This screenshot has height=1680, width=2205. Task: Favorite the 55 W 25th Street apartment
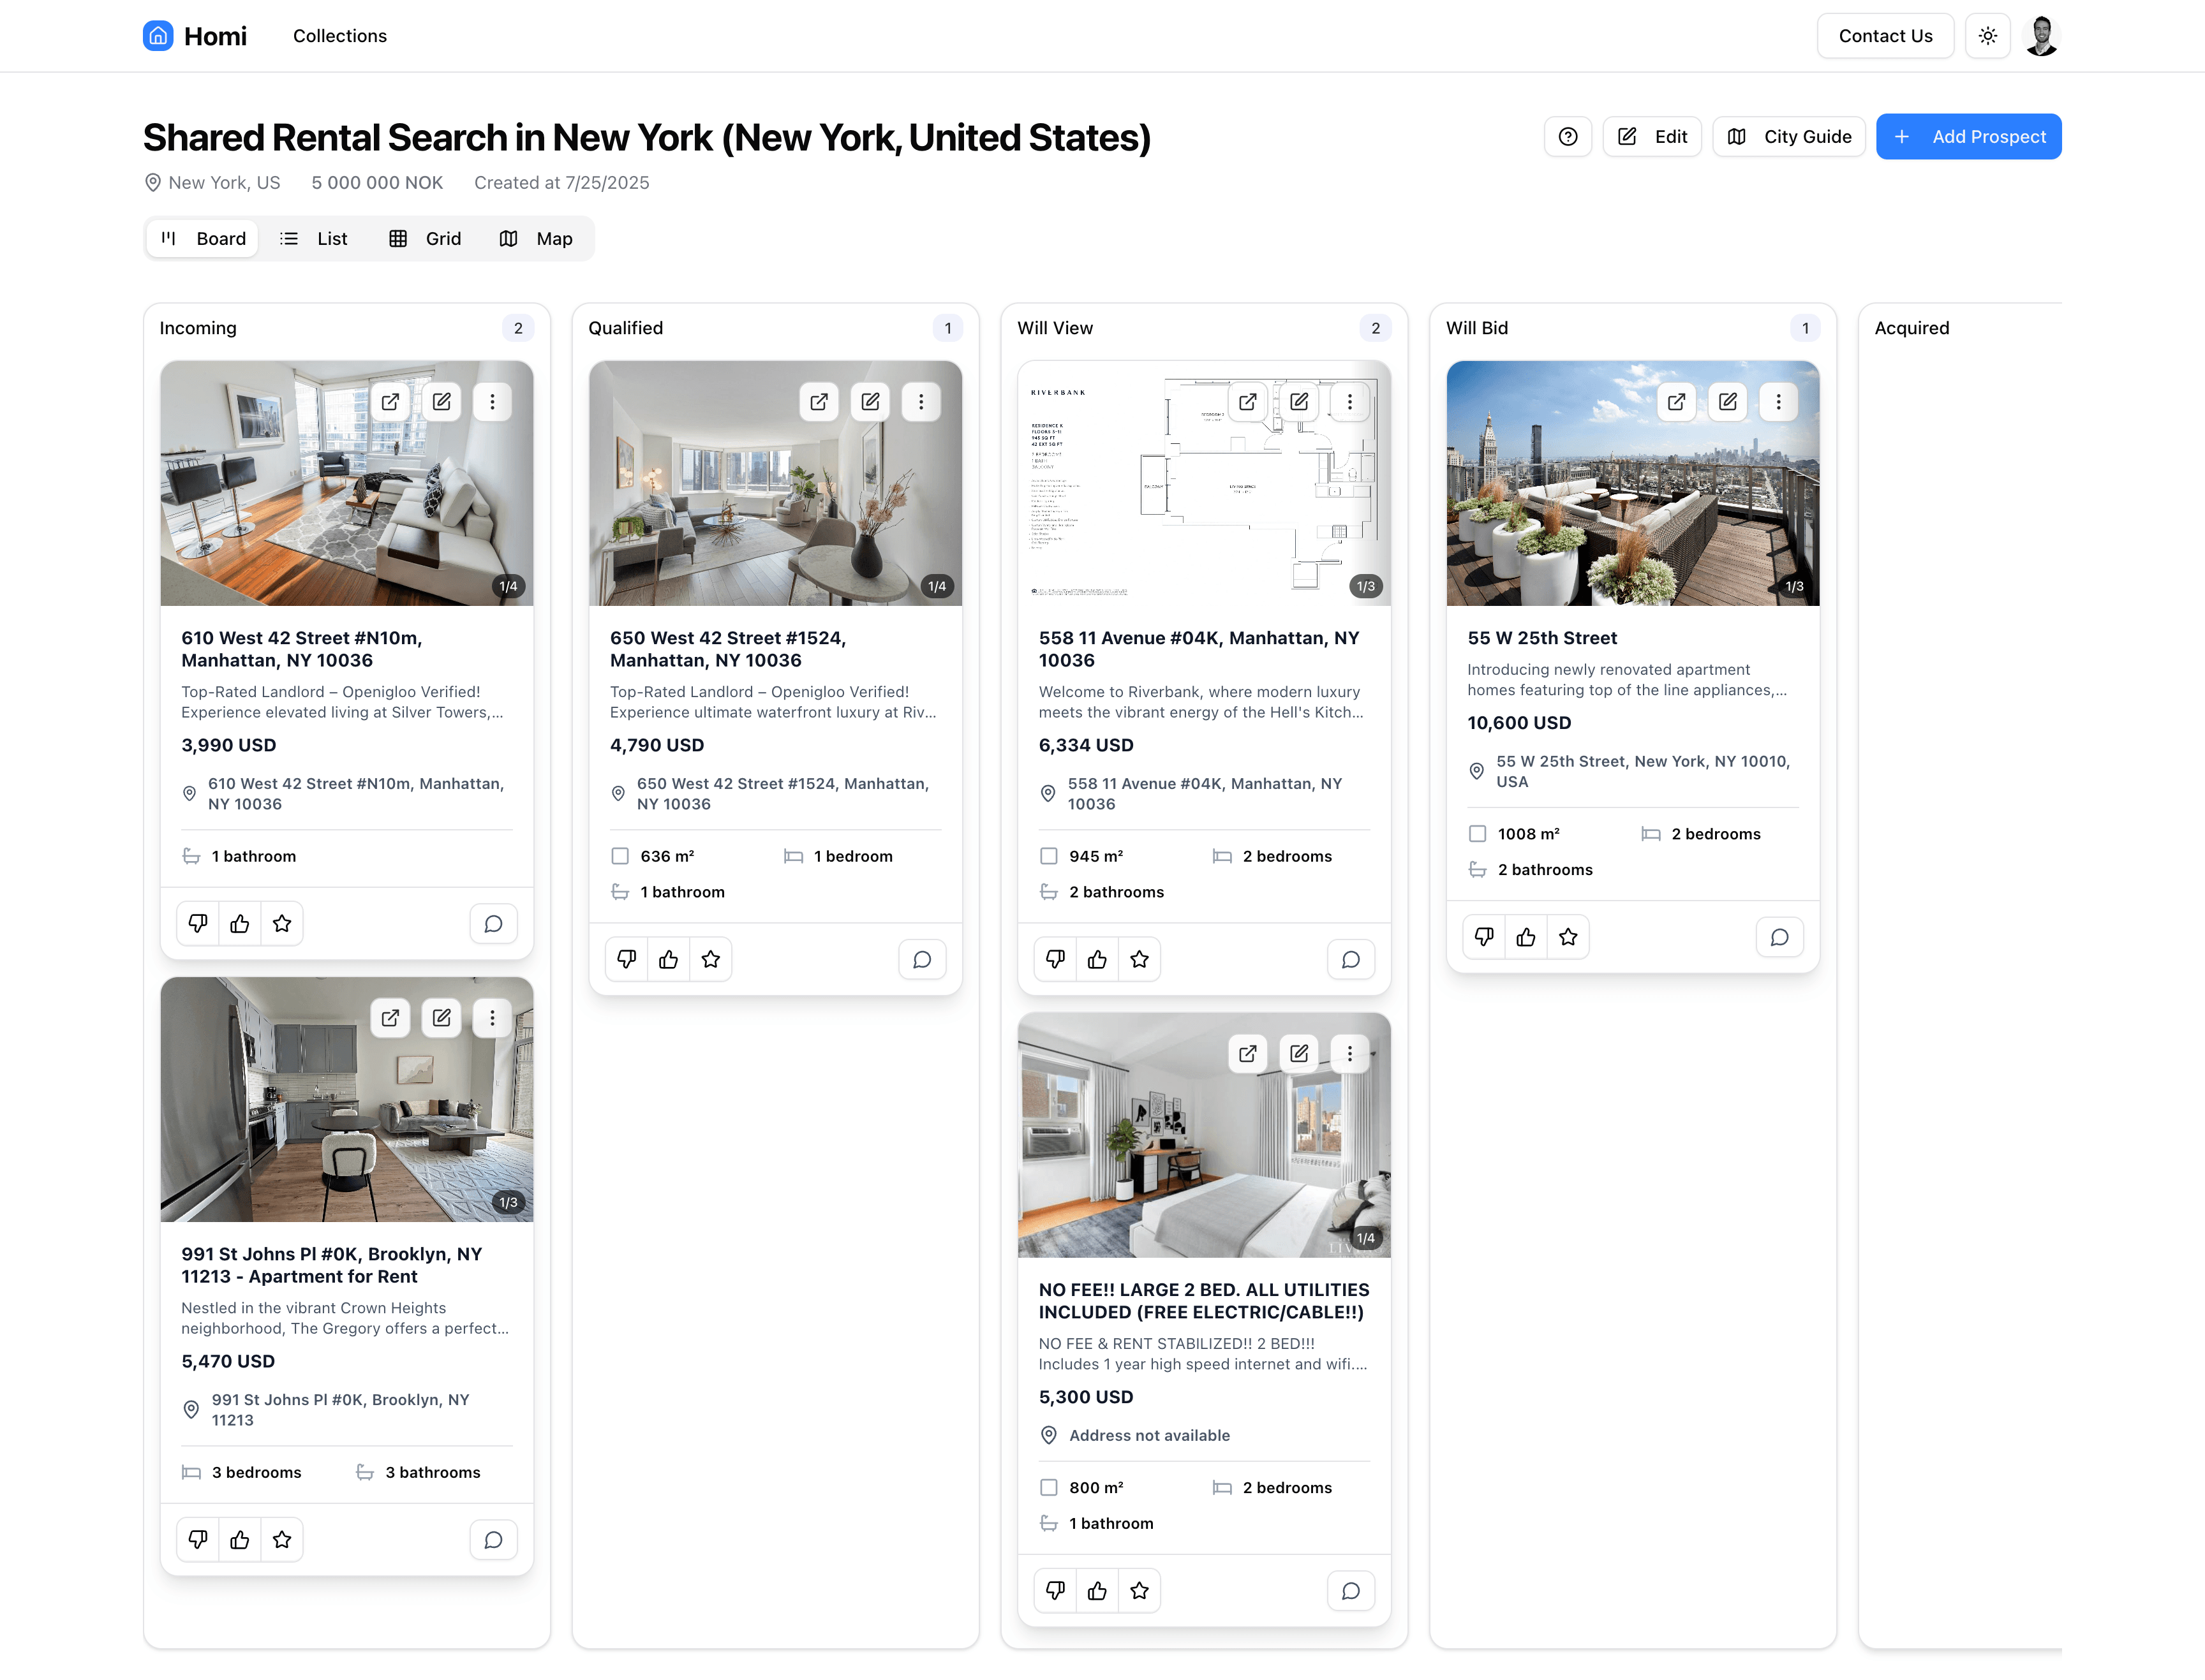coord(1568,936)
